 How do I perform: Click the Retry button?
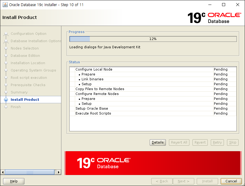[x=217, y=142]
